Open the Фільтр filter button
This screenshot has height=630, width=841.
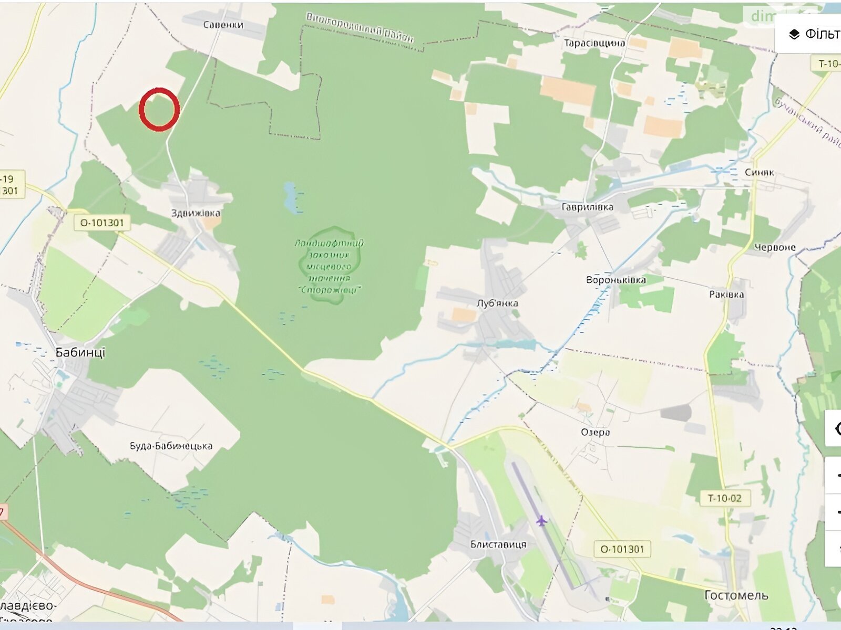tap(808, 34)
